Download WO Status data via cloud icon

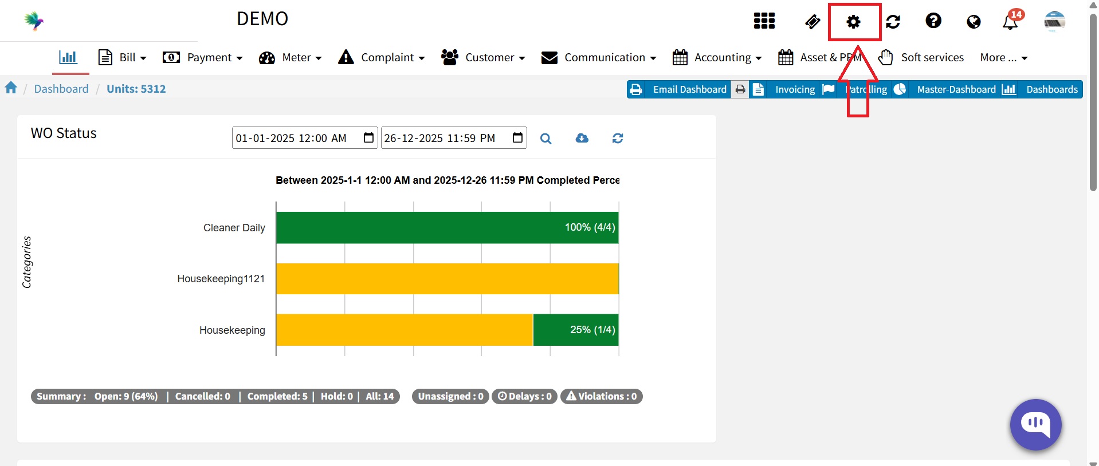click(582, 138)
